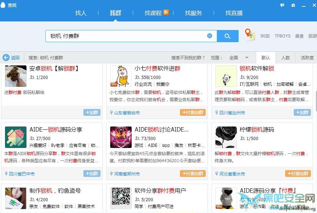The width and height of the screenshot is (317, 213).
Task: Open the 制作锁机,钓鱼盗号 group avatar
Action: point(16,198)
